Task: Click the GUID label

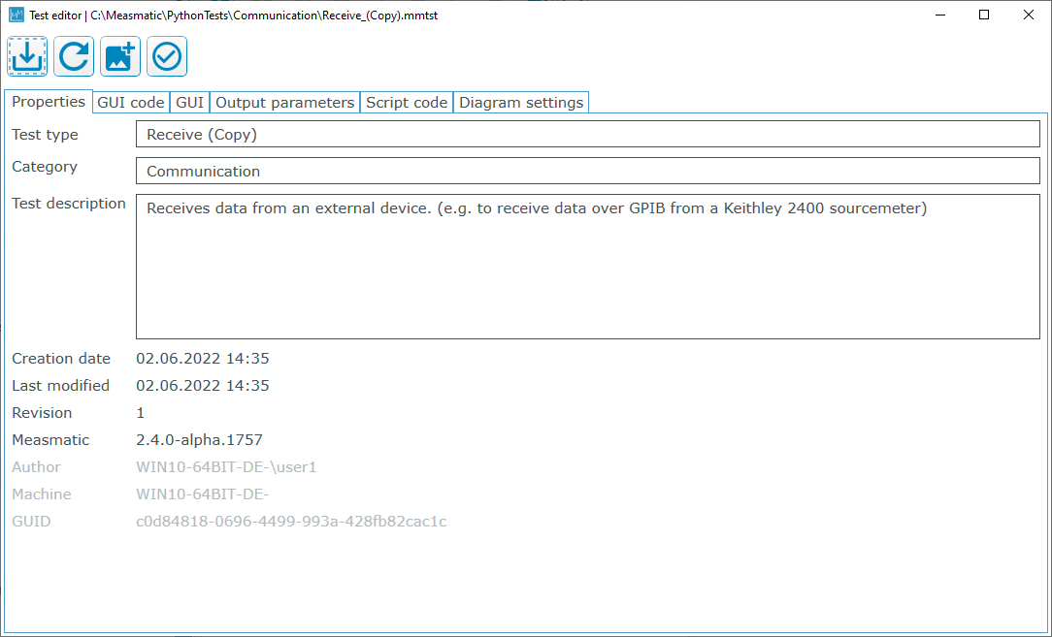Action: (x=31, y=522)
